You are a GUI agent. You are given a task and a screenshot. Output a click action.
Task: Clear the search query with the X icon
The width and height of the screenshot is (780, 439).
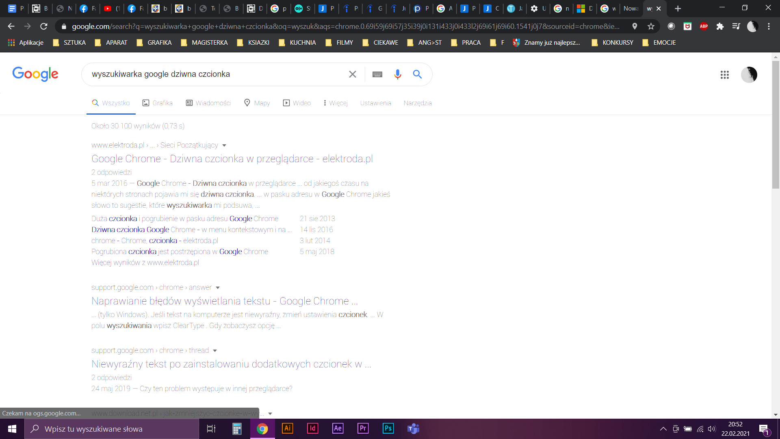pos(352,74)
